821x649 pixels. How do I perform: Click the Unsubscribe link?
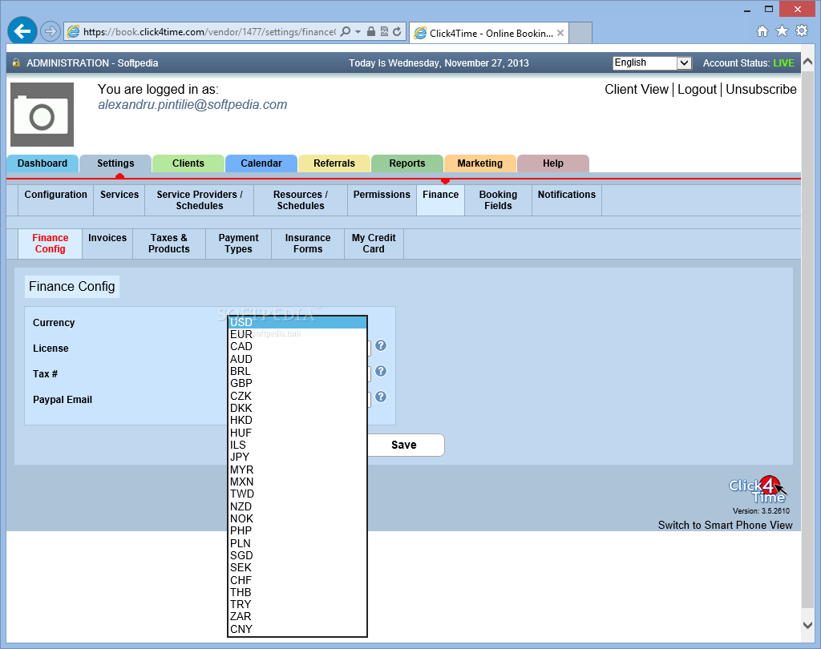pyautogui.click(x=761, y=90)
